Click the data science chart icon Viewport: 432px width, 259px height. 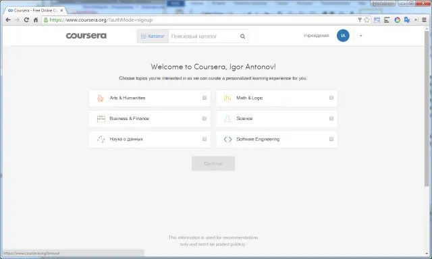101,139
